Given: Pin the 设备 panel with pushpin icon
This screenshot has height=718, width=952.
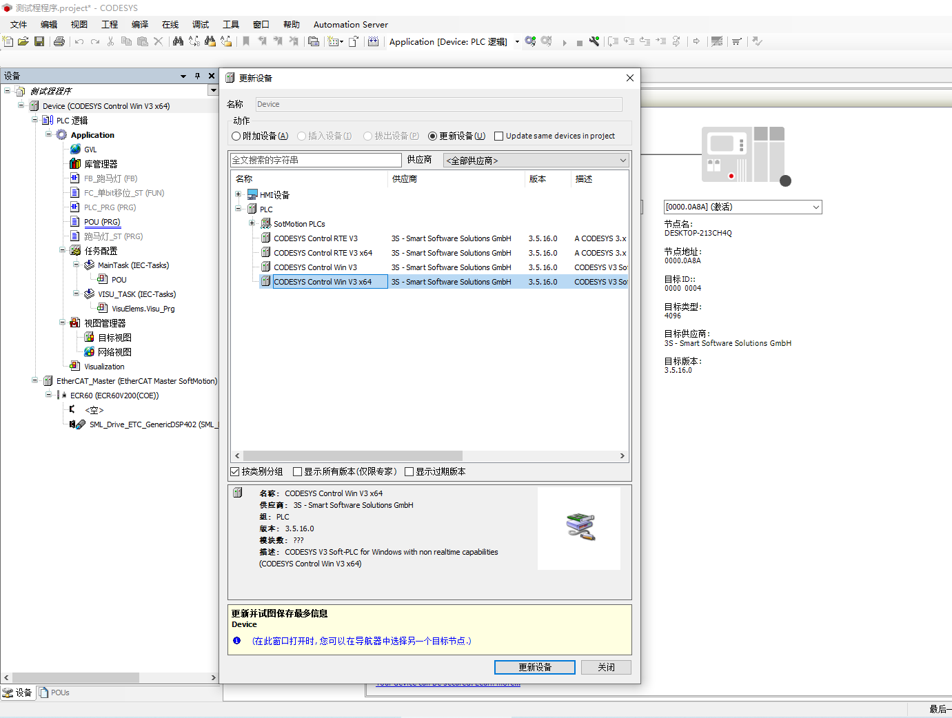Looking at the screenshot, I should pyautogui.click(x=197, y=76).
